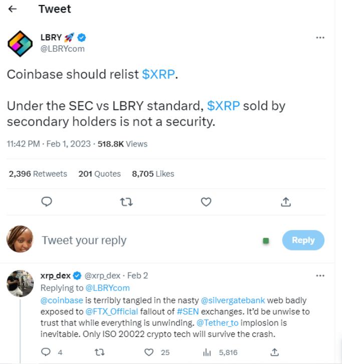Like the LBRY tweet using the heart icon
The image size is (342, 364).
(206, 201)
